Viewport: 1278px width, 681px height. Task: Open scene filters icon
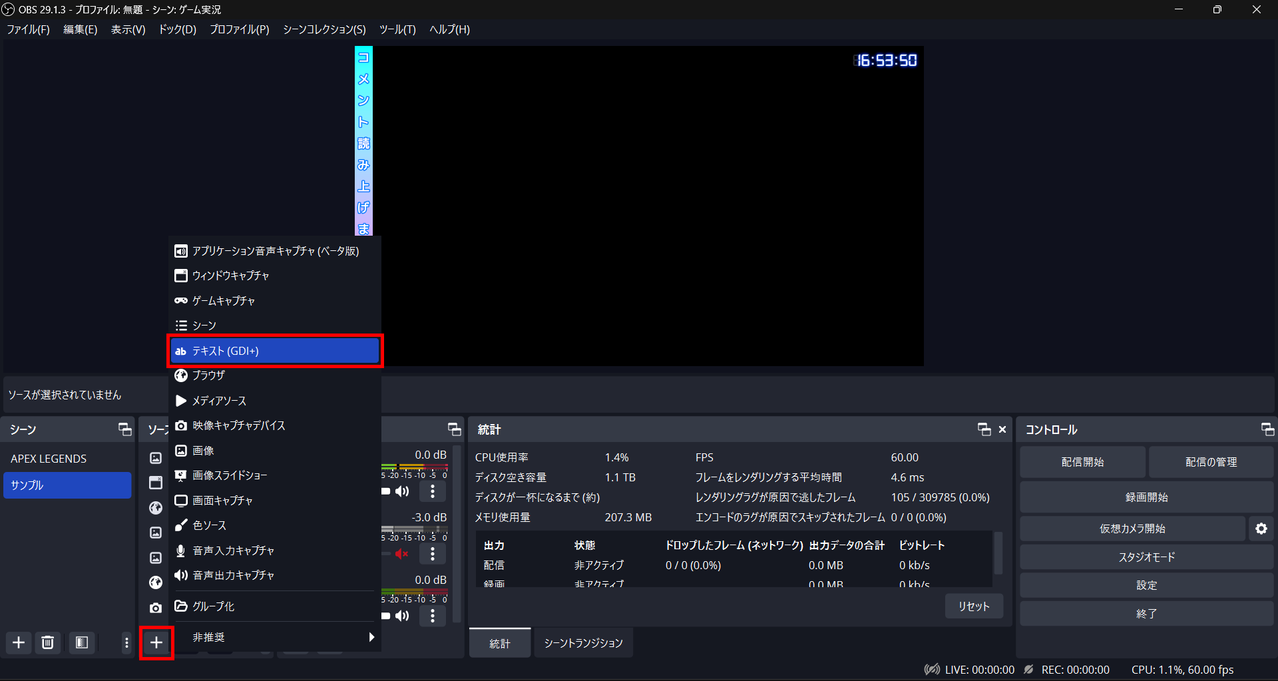click(x=82, y=642)
